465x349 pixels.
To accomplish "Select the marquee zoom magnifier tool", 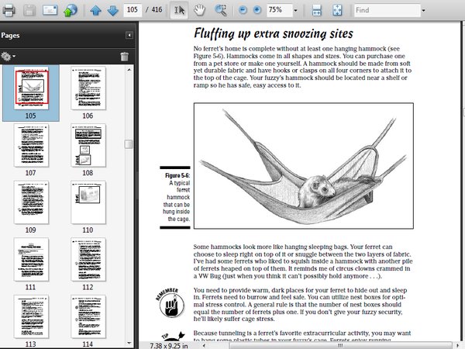I will point(221,11).
